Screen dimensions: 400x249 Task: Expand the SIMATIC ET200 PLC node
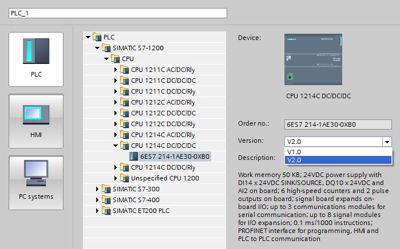97,211
